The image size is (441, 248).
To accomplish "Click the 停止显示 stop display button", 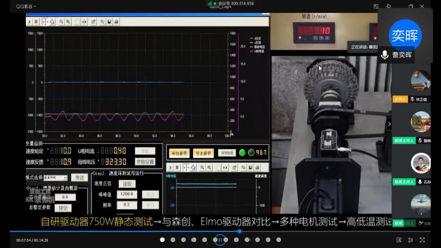I will pyautogui.click(x=203, y=153).
